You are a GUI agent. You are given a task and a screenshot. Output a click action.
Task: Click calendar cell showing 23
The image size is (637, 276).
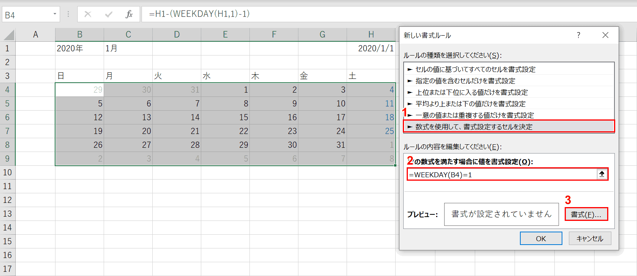point(274,131)
